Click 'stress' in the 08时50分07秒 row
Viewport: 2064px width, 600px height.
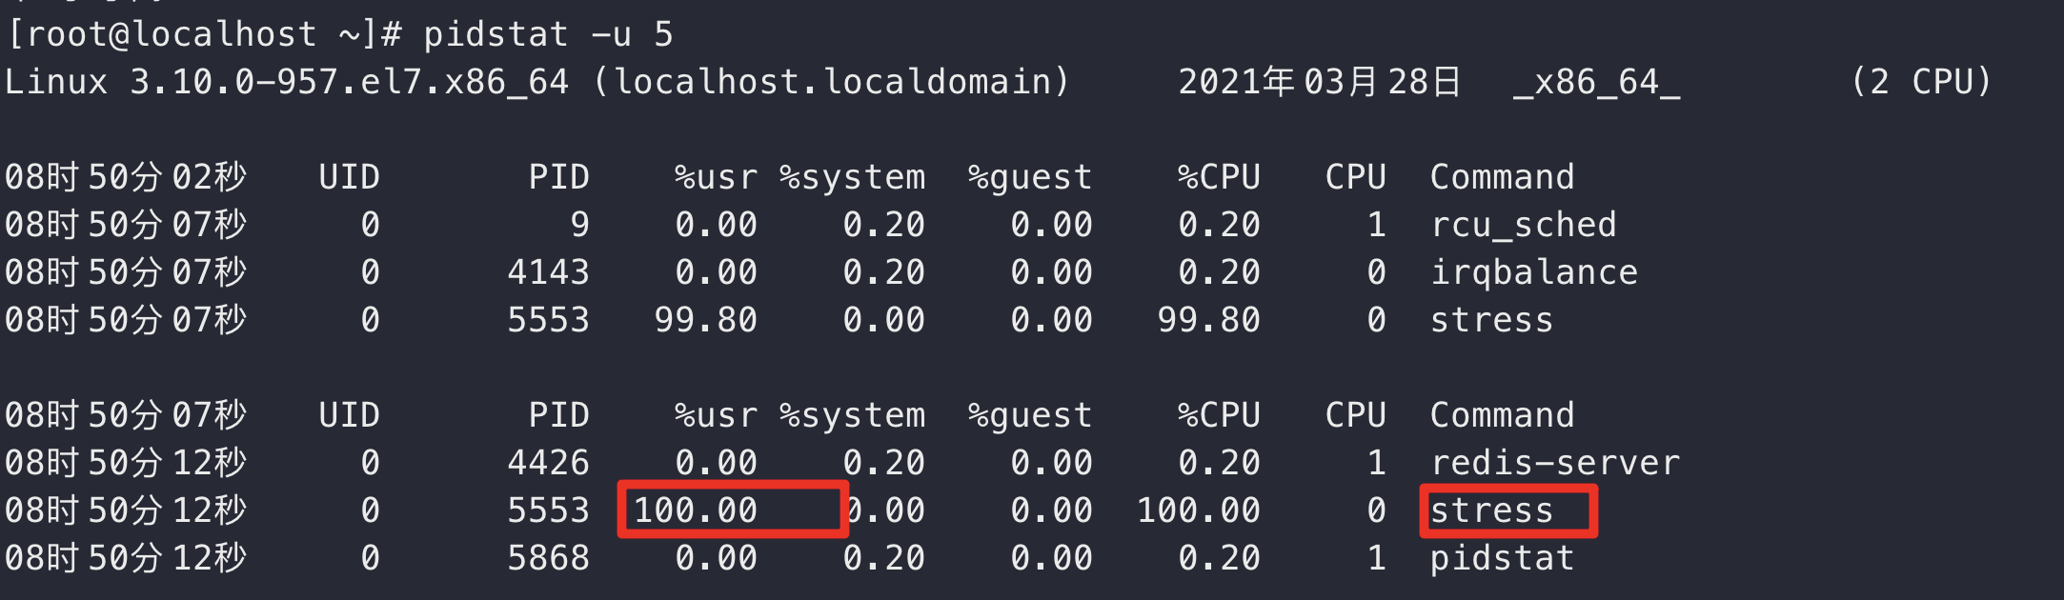click(x=1492, y=321)
